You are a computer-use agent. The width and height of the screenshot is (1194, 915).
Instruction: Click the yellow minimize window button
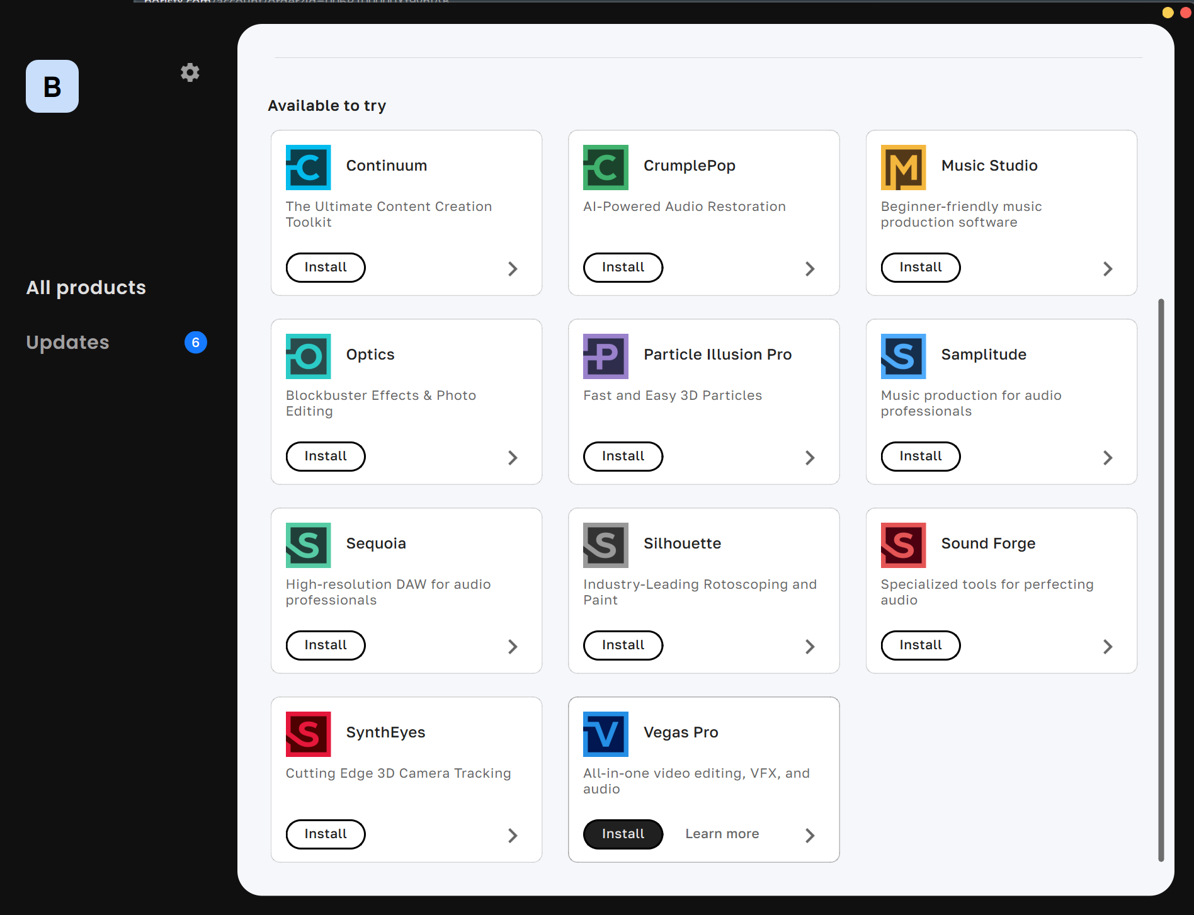[1168, 13]
